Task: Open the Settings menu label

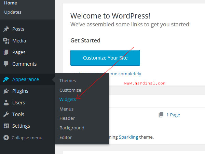Action: [21, 126]
